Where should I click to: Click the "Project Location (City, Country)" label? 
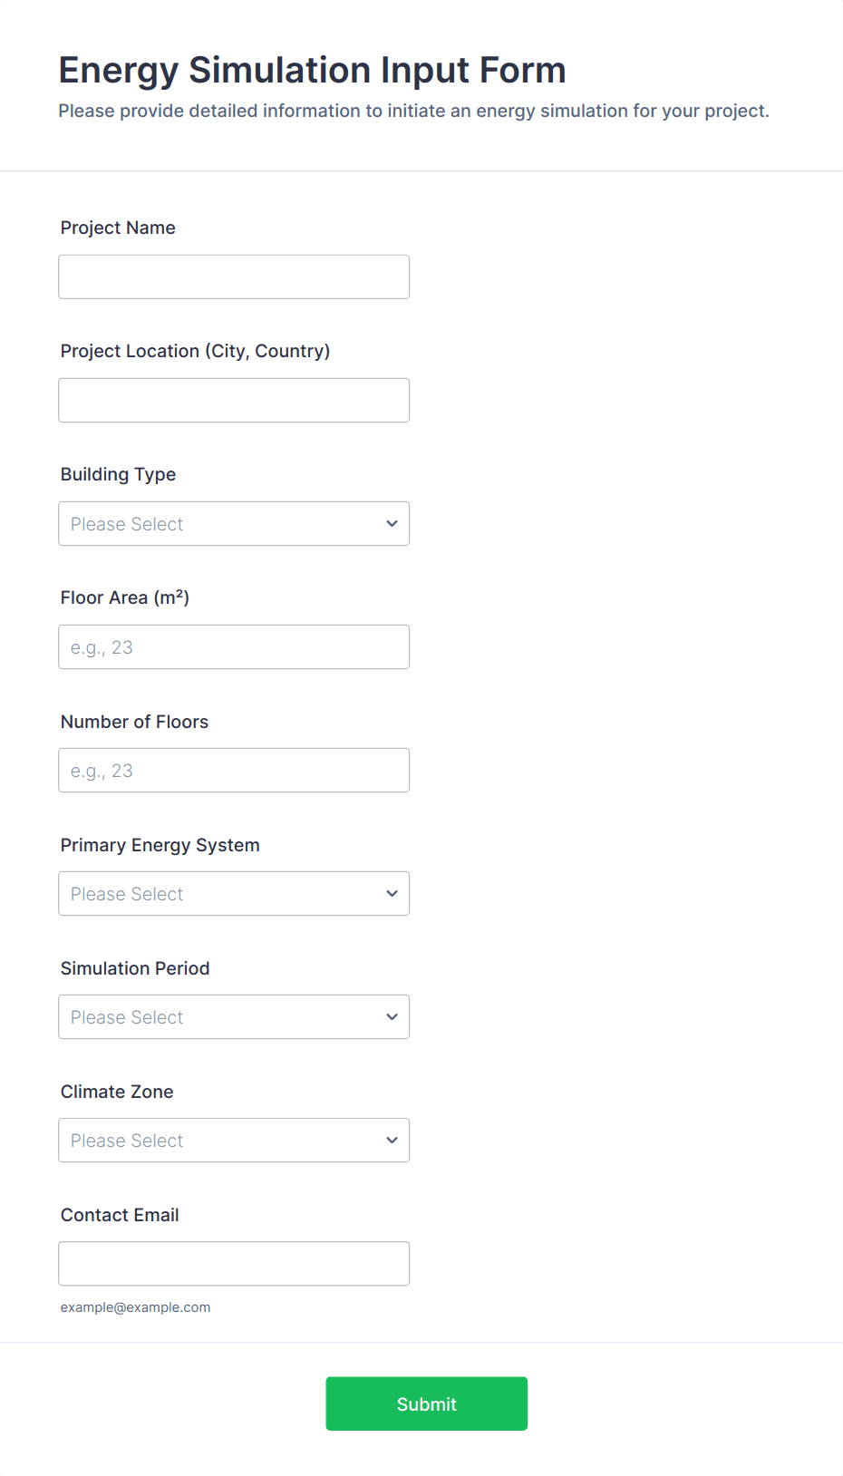[195, 352]
